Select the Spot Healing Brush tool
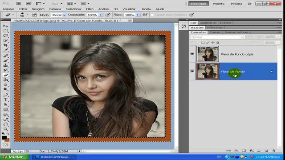 pos(5,56)
